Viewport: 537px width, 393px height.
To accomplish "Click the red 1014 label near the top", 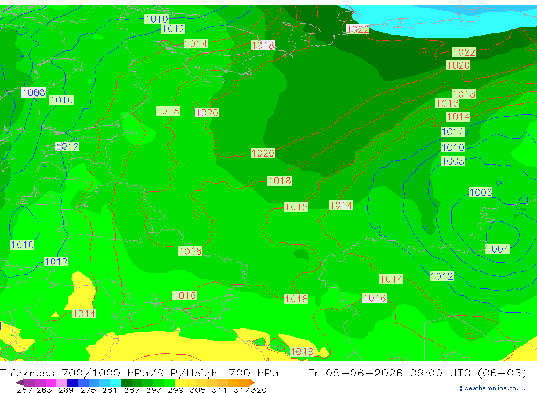I will (195, 43).
